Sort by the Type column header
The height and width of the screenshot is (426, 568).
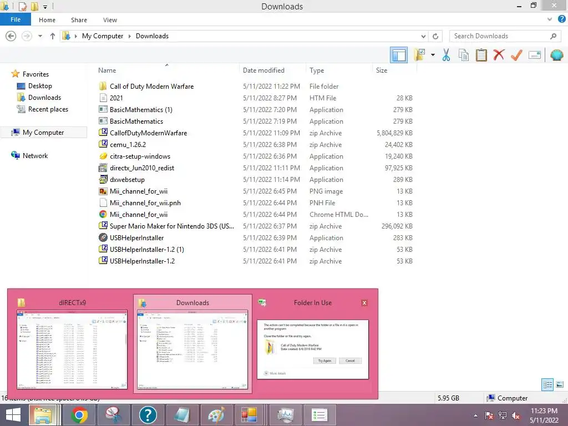coord(317,70)
